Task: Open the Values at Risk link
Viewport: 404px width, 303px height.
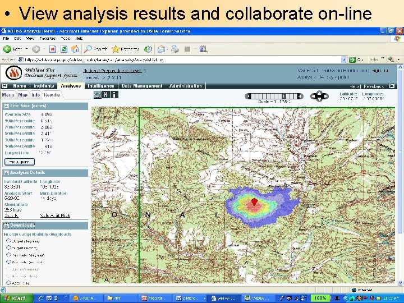Action: (x=55, y=215)
